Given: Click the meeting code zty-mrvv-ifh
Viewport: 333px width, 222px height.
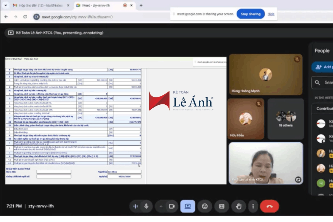Looking at the screenshot, I should 41,206.
